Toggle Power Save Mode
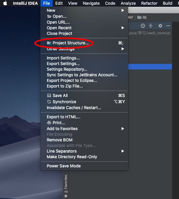 (x=84, y=166)
